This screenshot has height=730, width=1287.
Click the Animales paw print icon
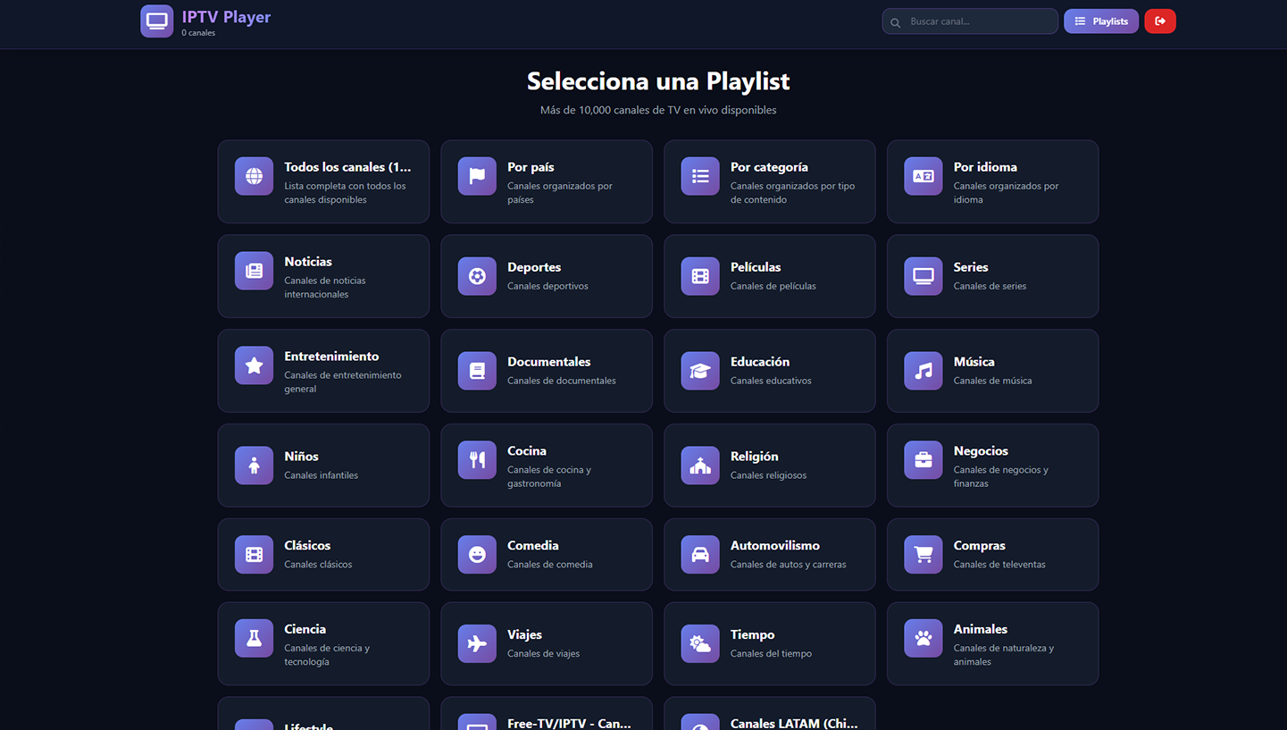[x=923, y=638]
